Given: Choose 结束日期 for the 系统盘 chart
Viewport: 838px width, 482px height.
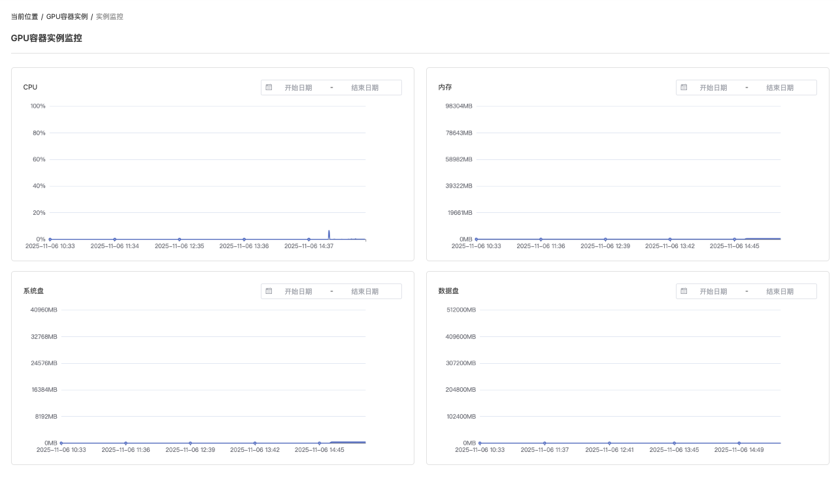Looking at the screenshot, I should pos(365,291).
